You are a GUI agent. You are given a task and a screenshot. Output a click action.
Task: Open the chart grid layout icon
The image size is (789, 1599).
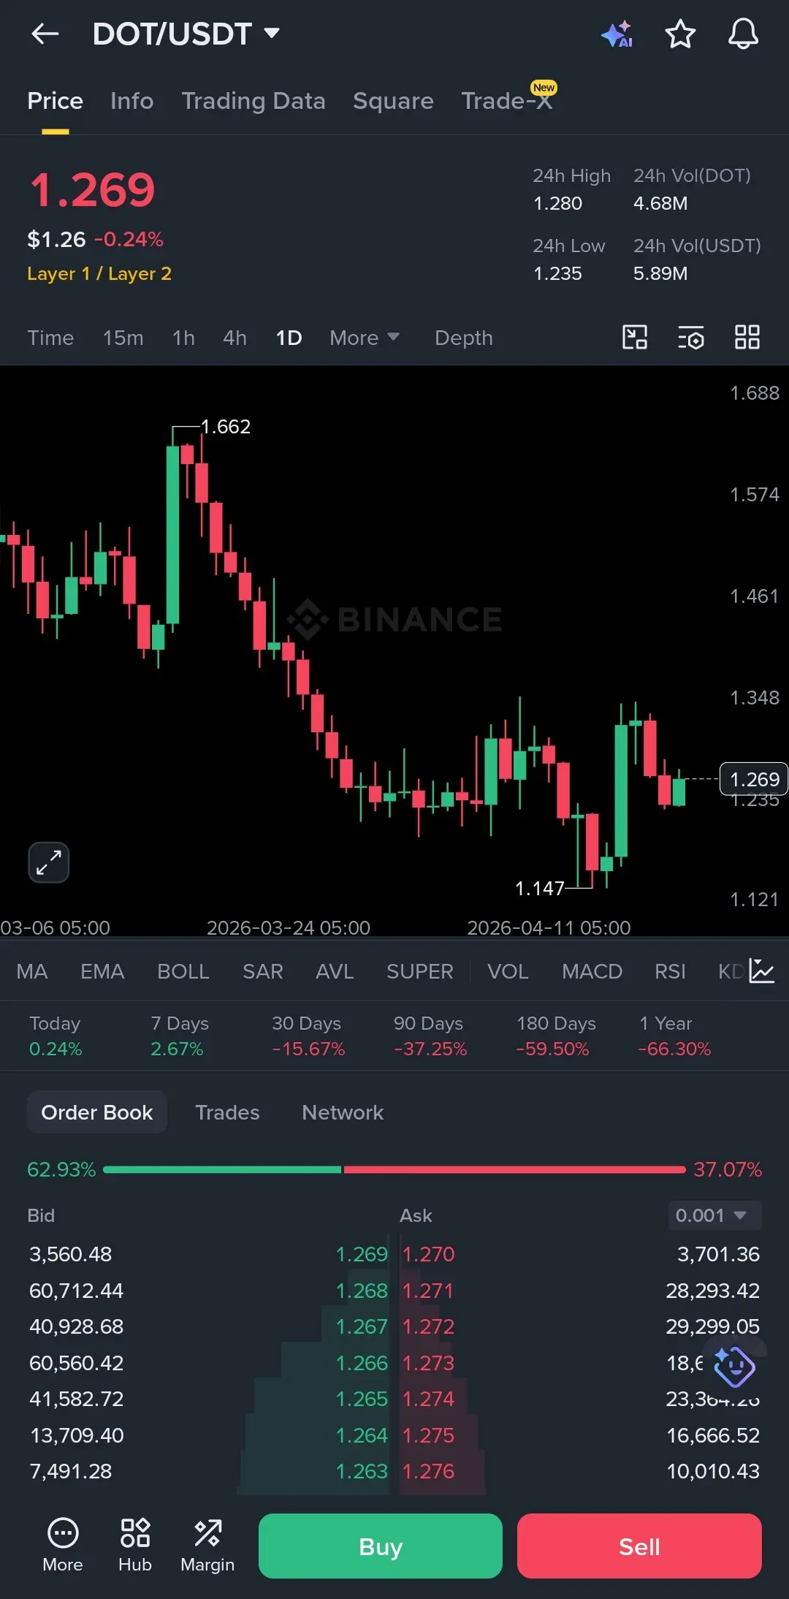[747, 338]
